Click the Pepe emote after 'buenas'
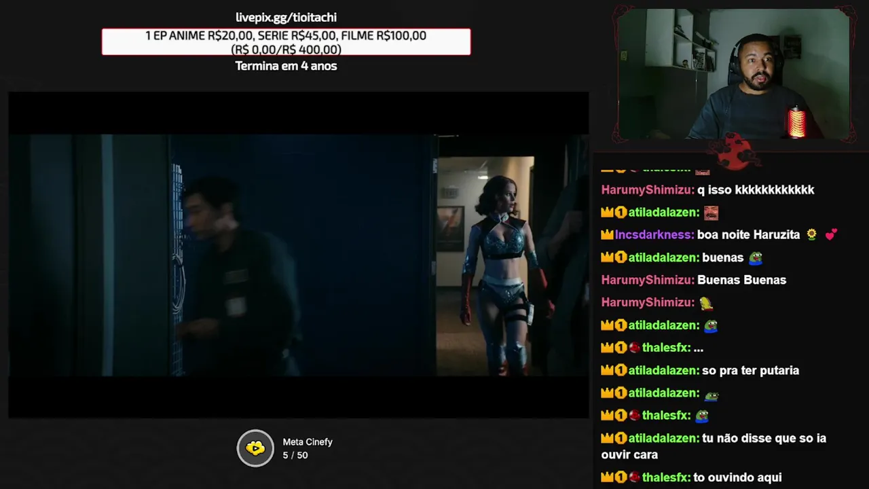The width and height of the screenshot is (869, 489). click(756, 257)
